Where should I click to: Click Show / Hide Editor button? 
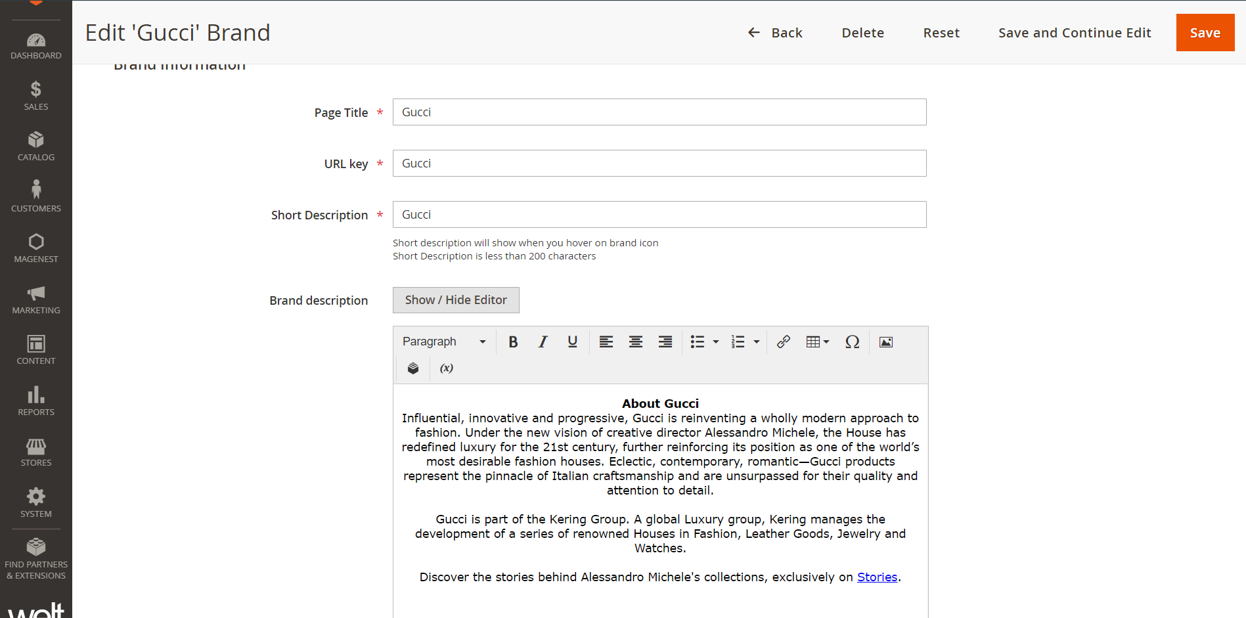(456, 300)
